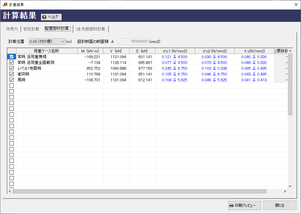Viewport: 301px width, 214px height.
Task: Click the S (kN) column header
Action: pyautogui.click(x=142, y=51)
